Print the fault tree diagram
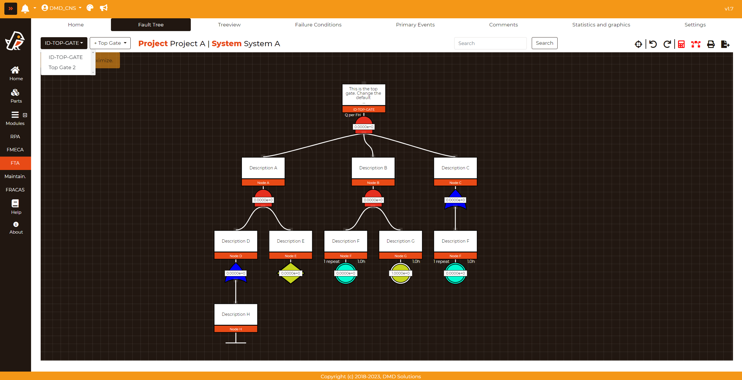Viewport: 742px width, 380px height. [711, 44]
